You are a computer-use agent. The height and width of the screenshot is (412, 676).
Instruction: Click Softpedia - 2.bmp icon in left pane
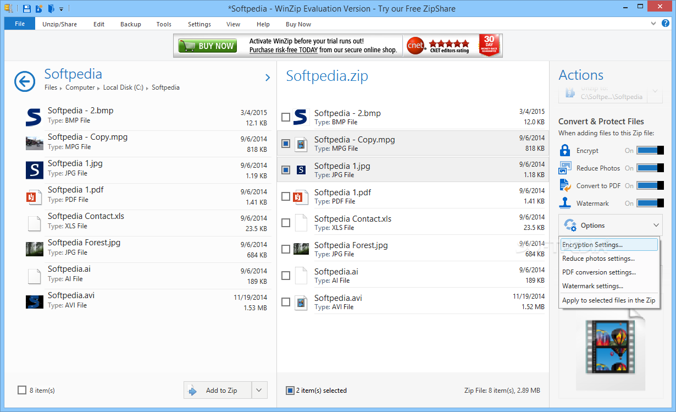click(x=34, y=117)
